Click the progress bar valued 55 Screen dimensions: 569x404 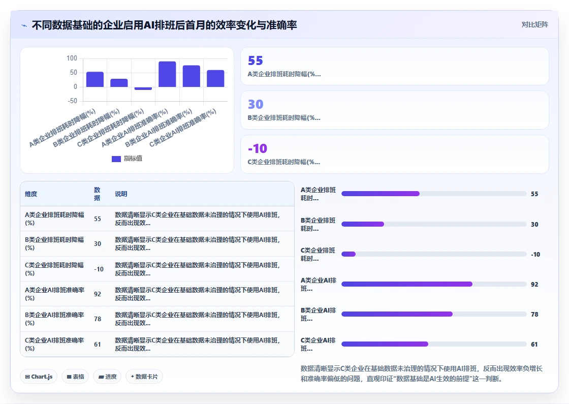click(x=434, y=194)
